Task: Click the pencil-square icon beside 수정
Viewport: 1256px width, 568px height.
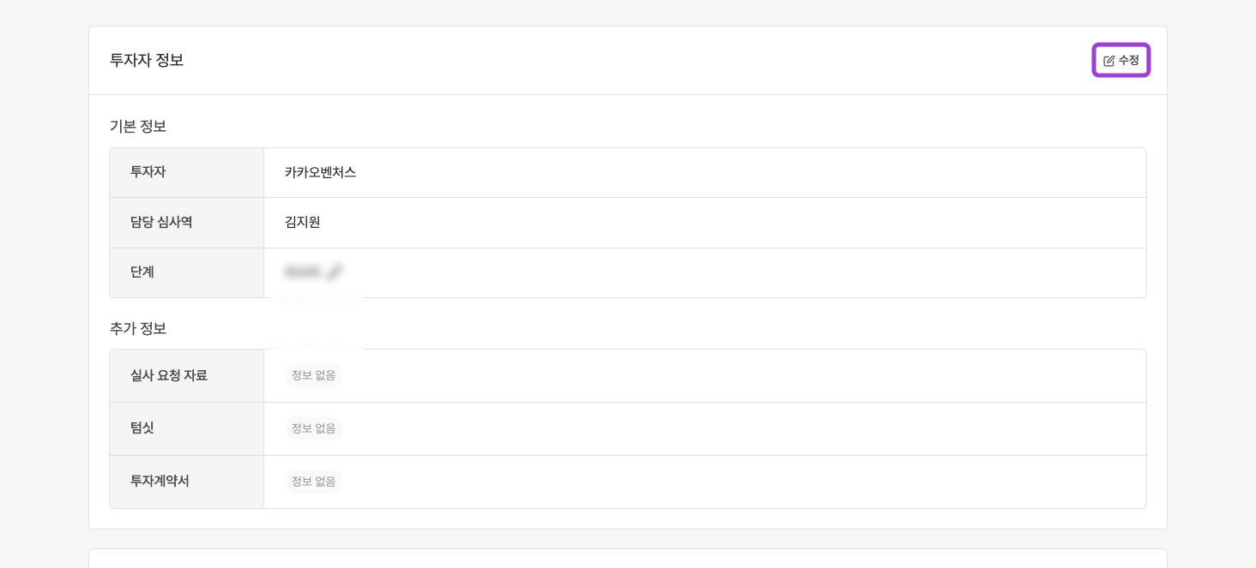Action: (x=1108, y=61)
